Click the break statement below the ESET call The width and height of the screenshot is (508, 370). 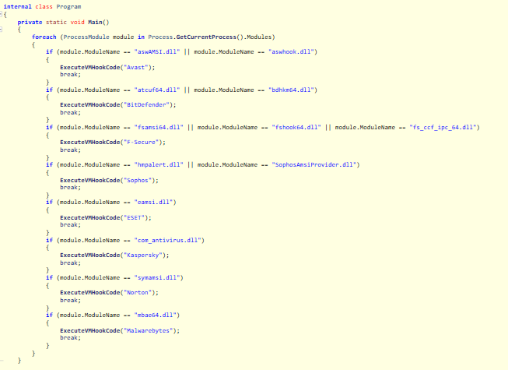pyautogui.click(x=70, y=225)
